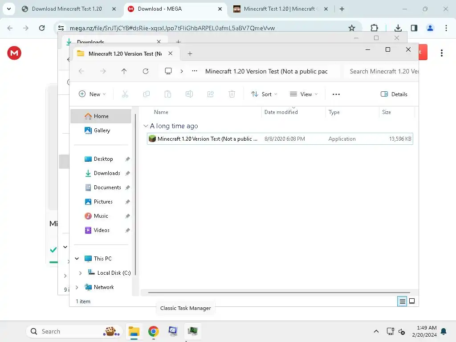Open the Sort dropdown menu
This screenshot has width=456, height=342.
[264, 94]
